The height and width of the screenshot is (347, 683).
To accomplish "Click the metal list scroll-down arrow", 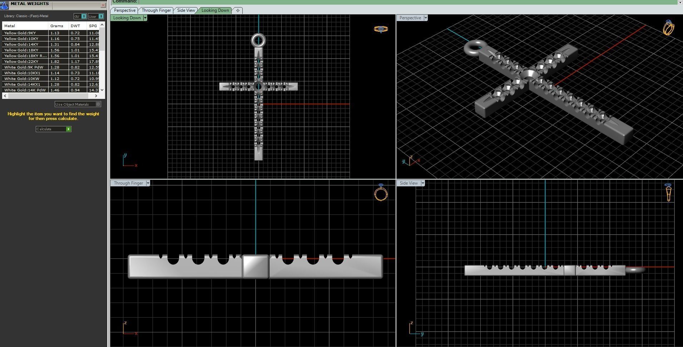I will coord(102,90).
